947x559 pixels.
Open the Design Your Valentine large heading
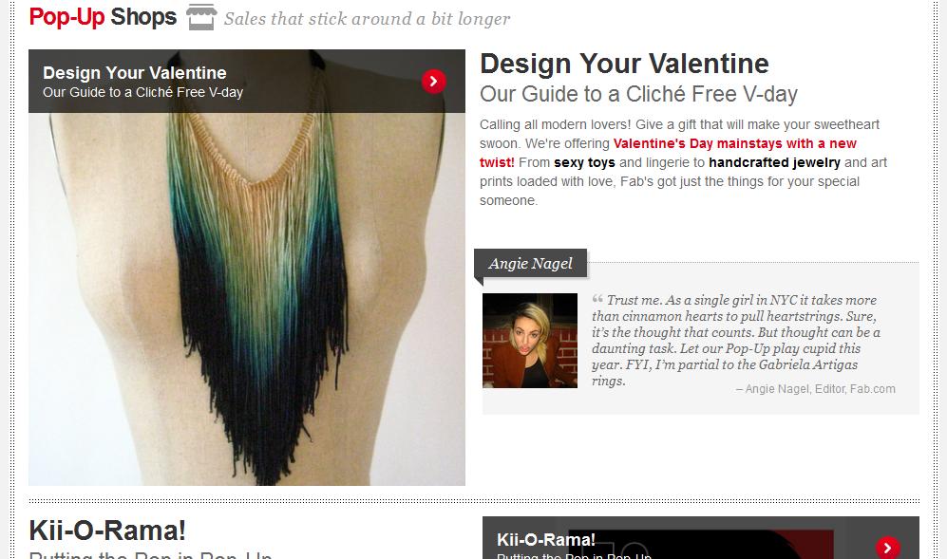pos(624,64)
